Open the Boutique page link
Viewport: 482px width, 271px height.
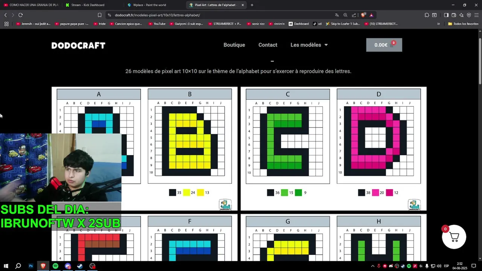[x=234, y=45]
